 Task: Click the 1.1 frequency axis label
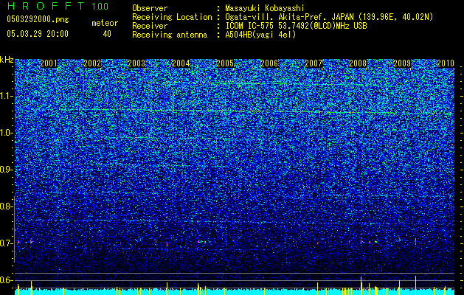(x=7, y=96)
